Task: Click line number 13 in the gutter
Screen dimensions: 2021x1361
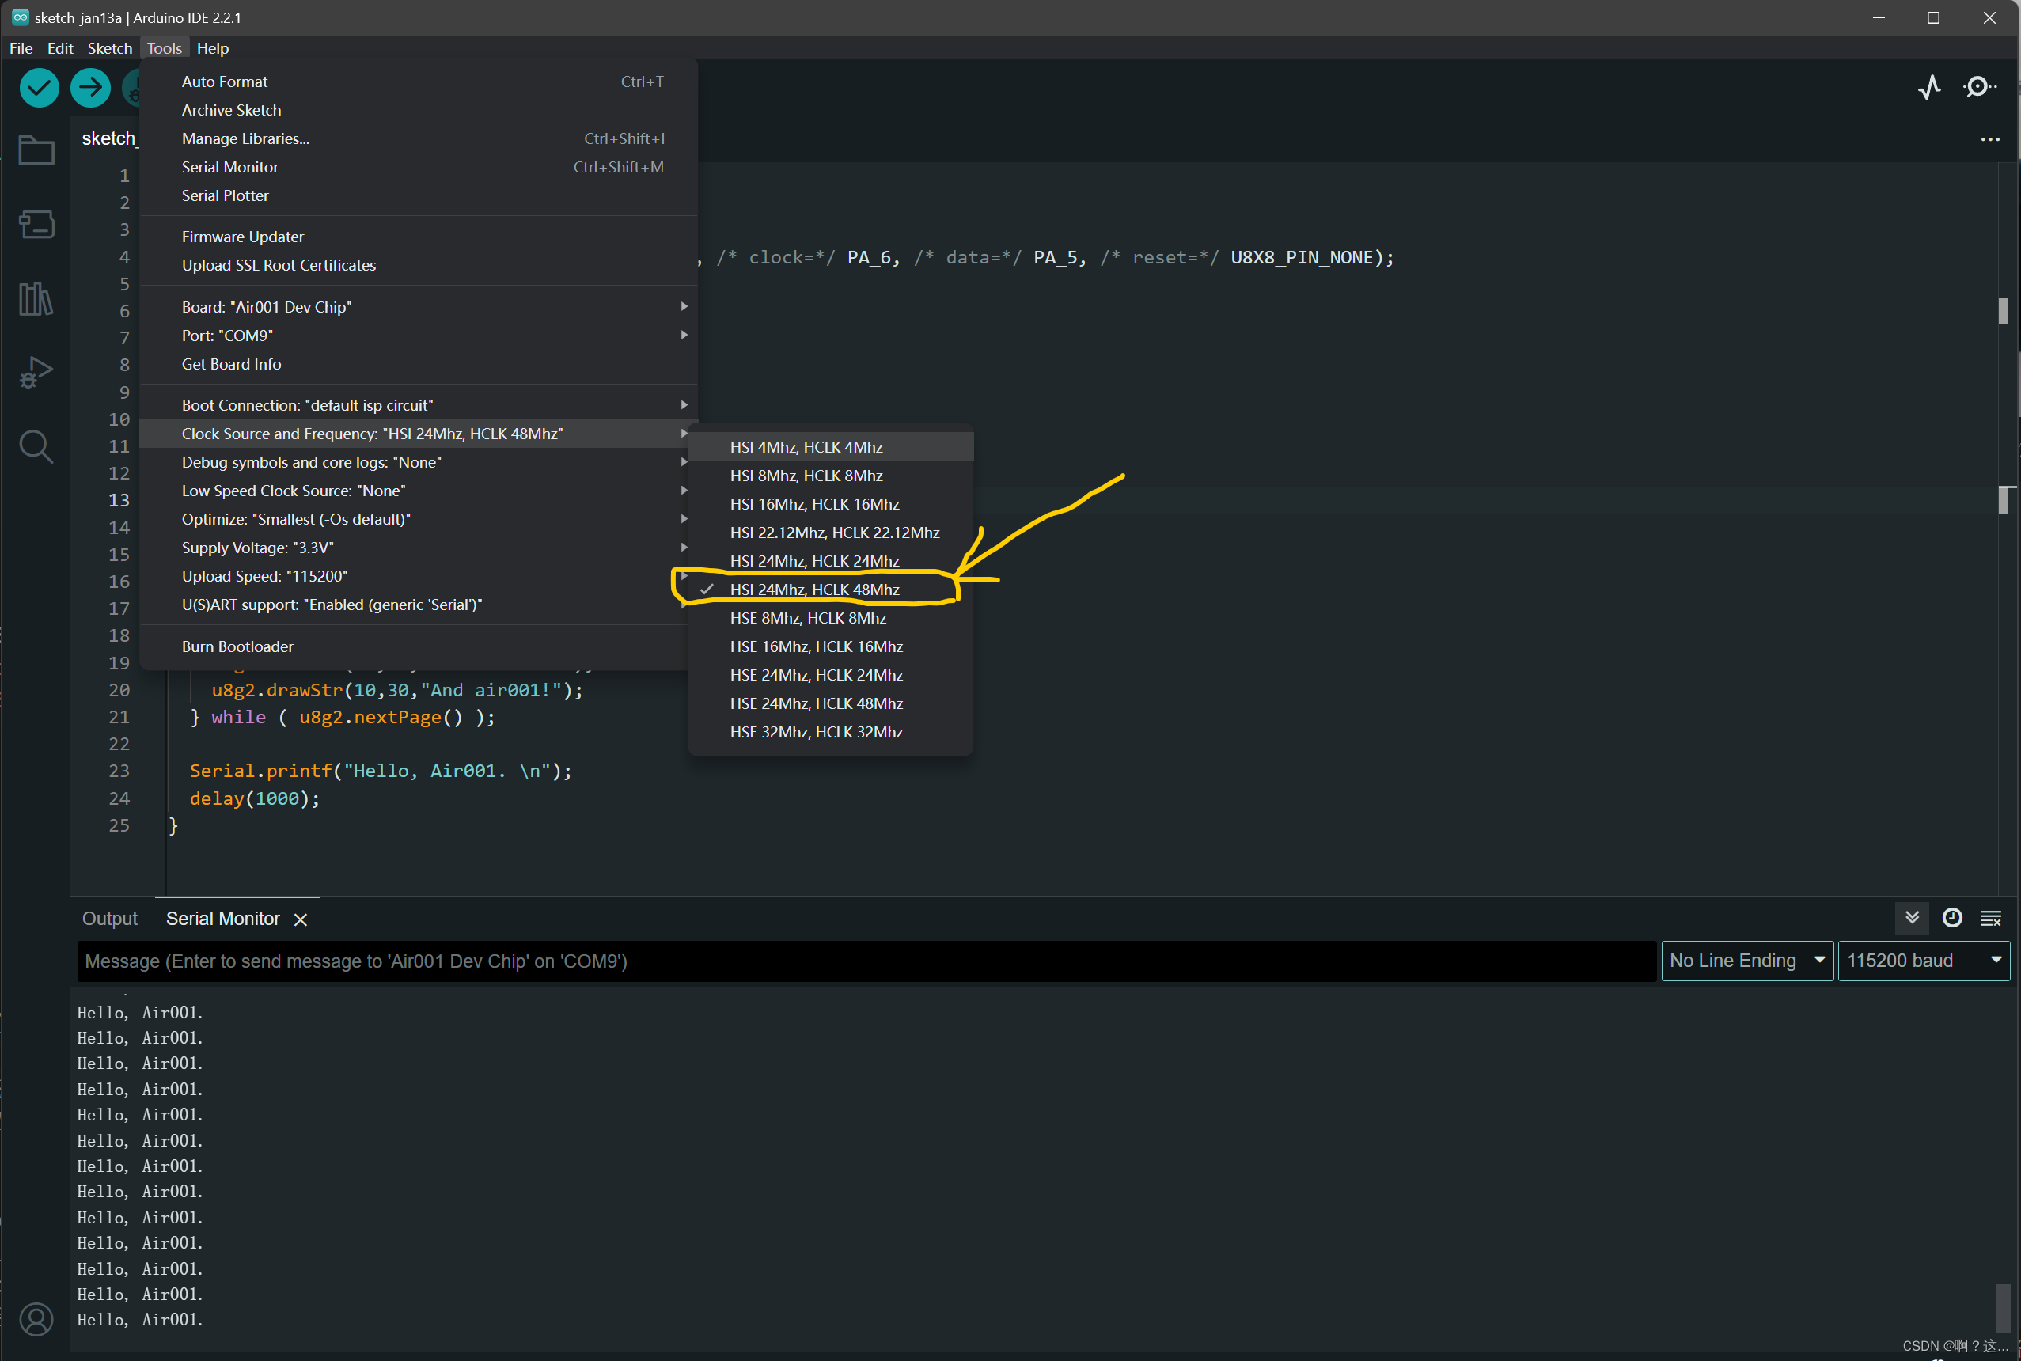Action: coord(119,500)
